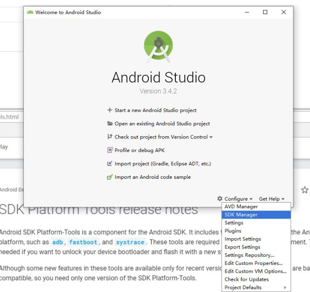The width and height of the screenshot is (310, 292).
Task: Open the Configure dropdown
Action: pyautogui.click(x=238, y=199)
